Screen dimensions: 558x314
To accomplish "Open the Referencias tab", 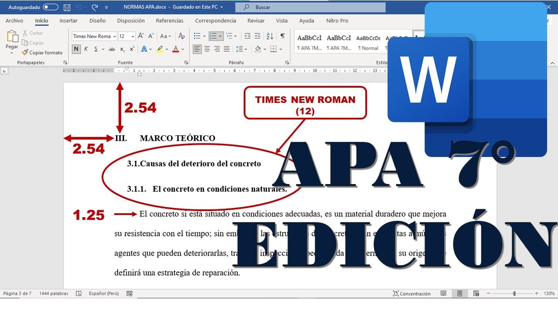I will [170, 20].
